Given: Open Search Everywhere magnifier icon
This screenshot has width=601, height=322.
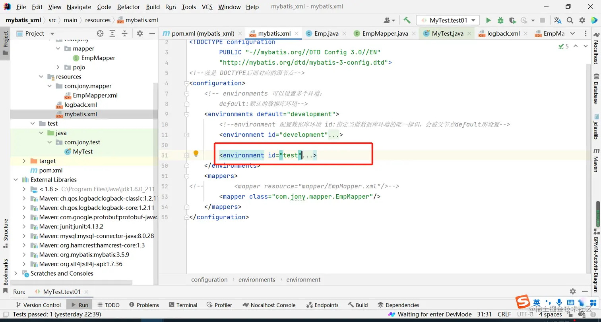Looking at the screenshot, I should point(570,20).
